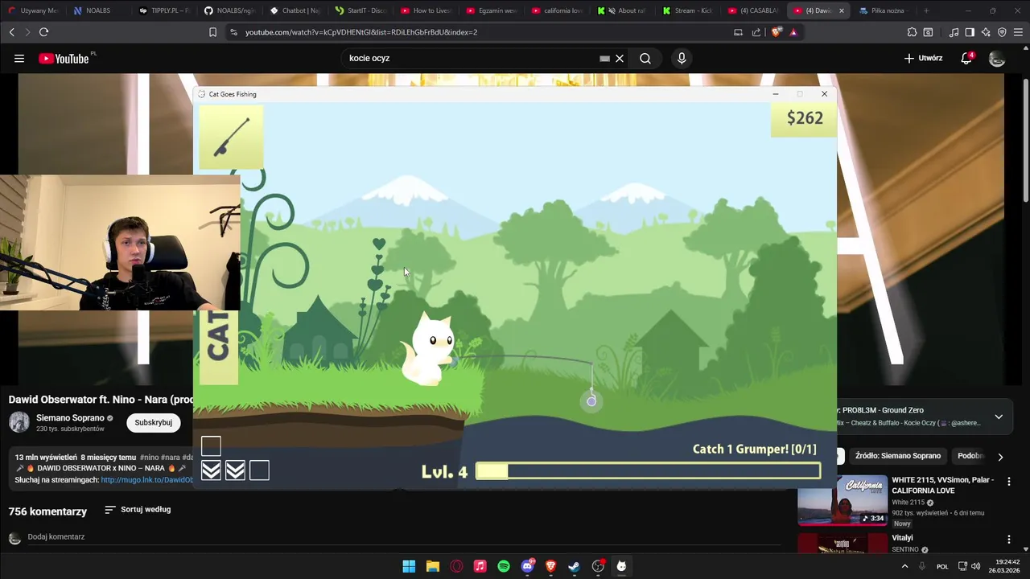Open the Siemano Soprano channel avatar
The height and width of the screenshot is (579, 1030).
click(x=19, y=422)
